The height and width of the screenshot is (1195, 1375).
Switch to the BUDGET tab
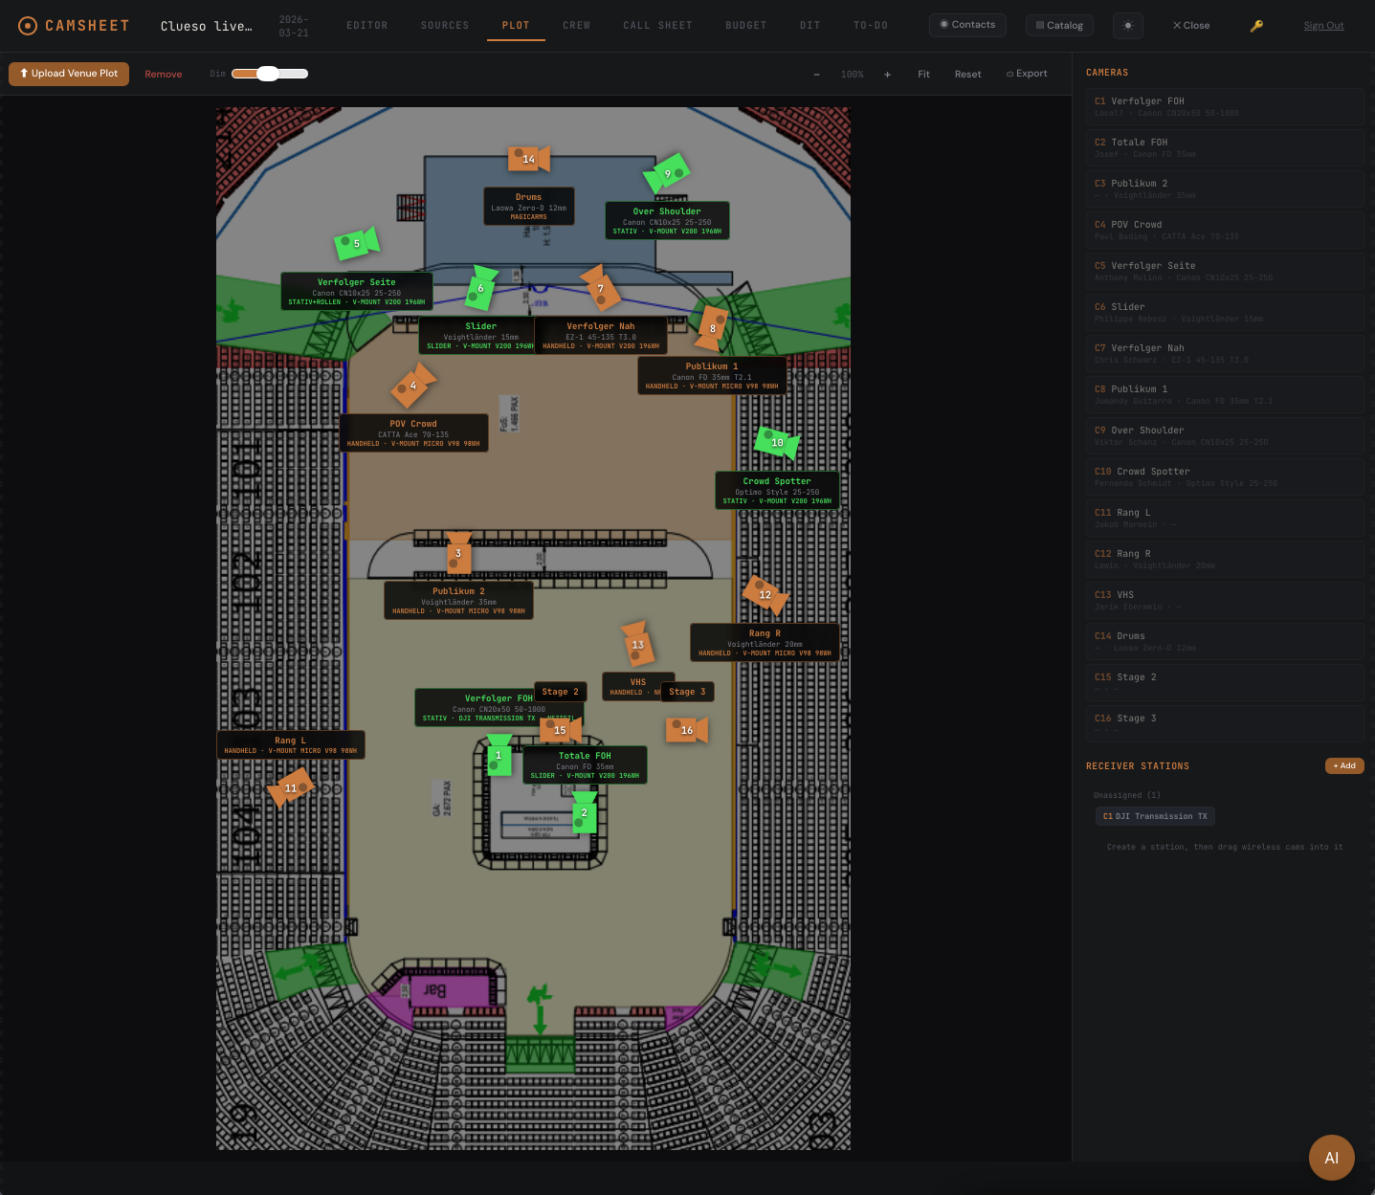click(746, 26)
